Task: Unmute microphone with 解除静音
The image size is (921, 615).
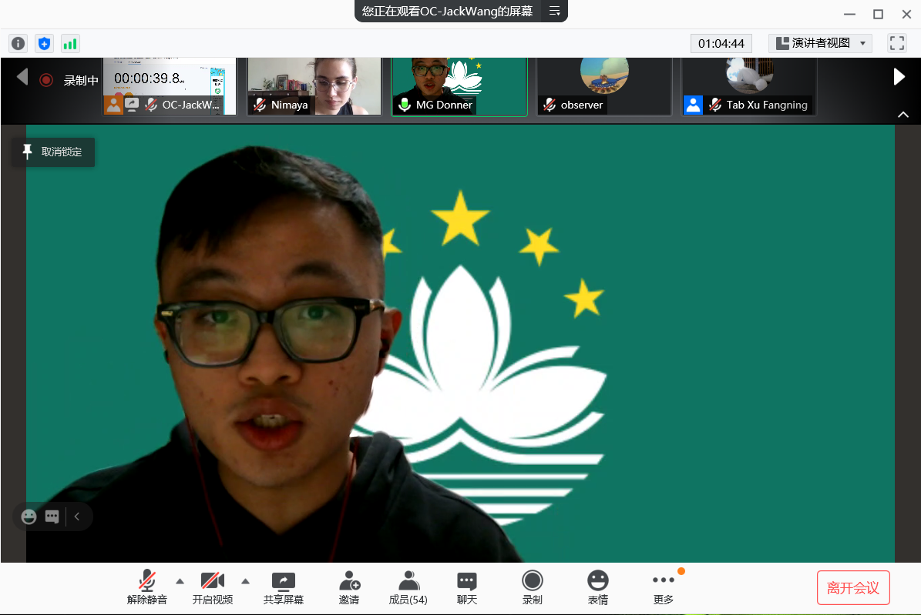Action: (x=147, y=587)
